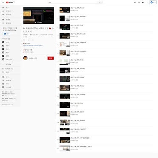This screenshot has width=158, height=158.
Task: Open send feedback via the exclamation icon
Action: (3, 87)
